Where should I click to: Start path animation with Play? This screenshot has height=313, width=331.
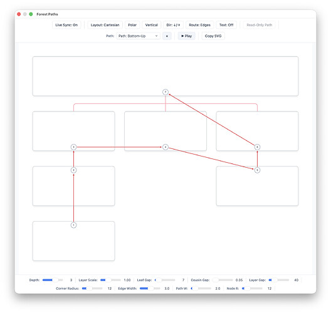[x=186, y=36]
